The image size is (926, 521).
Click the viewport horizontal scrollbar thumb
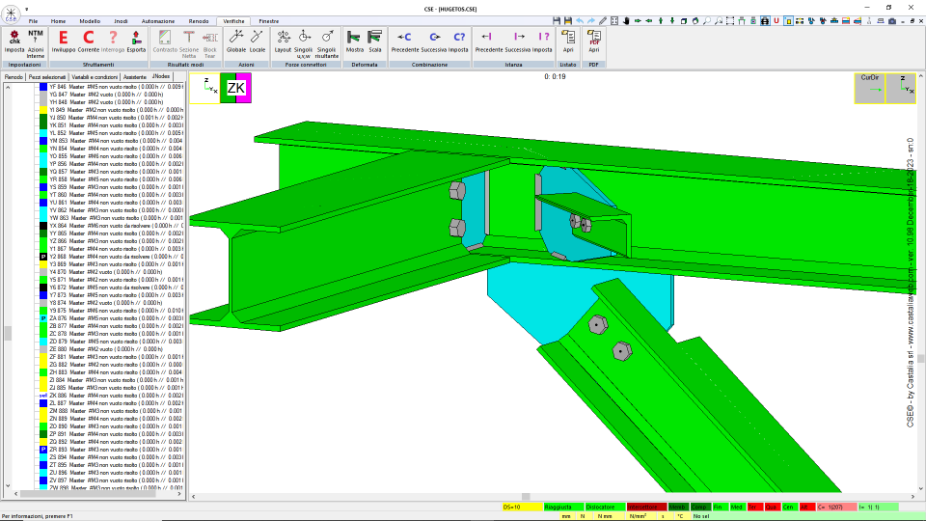[x=526, y=496]
